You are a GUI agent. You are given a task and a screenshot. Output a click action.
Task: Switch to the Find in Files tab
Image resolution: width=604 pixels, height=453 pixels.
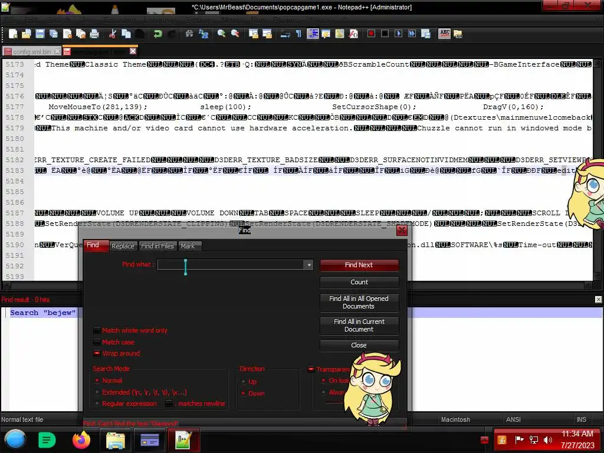[157, 246]
